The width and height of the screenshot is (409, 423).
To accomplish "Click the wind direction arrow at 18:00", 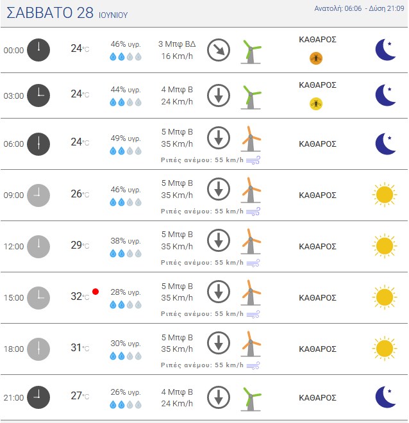I will coord(219,343).
